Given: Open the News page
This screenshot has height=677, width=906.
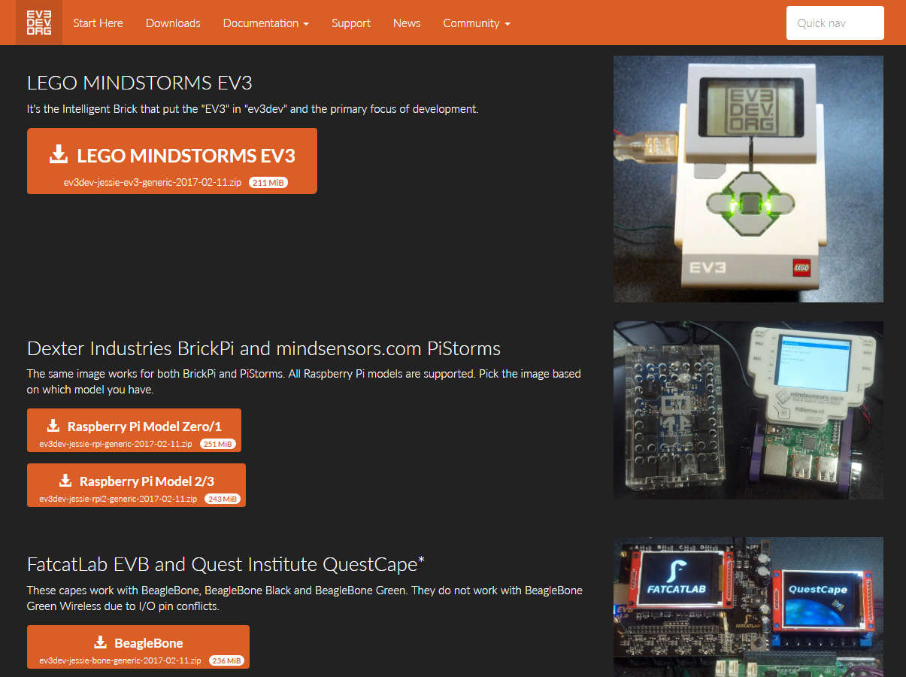Looking at the screenshot, I should click(407, 23).
